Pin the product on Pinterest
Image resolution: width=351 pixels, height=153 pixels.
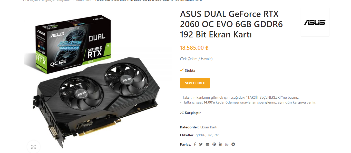[214, 144]
